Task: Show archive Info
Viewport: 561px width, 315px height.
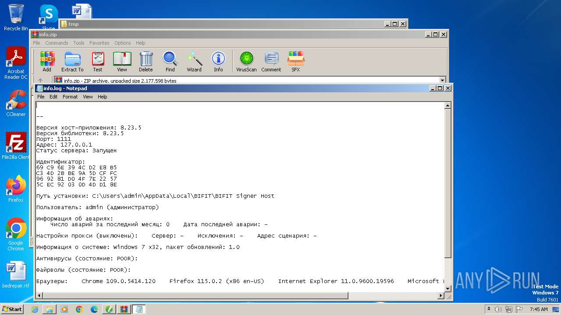Action: click(x=218, y=62)
